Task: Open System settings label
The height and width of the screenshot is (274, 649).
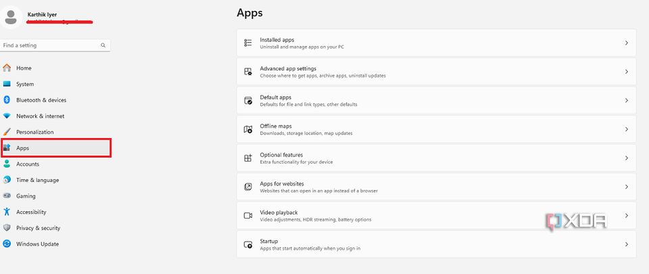Action: click(x=25, y=84)
